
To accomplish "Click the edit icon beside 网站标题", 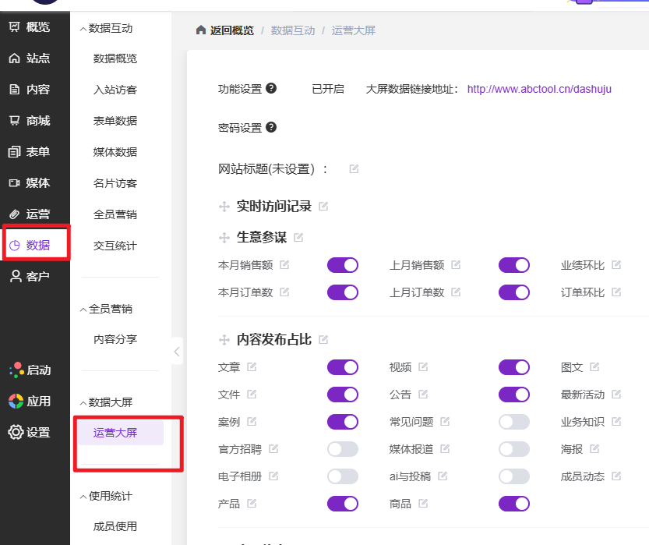I will click(354, 169).
